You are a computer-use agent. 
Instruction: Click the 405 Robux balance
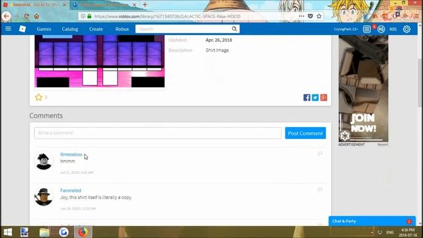[393, 29]
